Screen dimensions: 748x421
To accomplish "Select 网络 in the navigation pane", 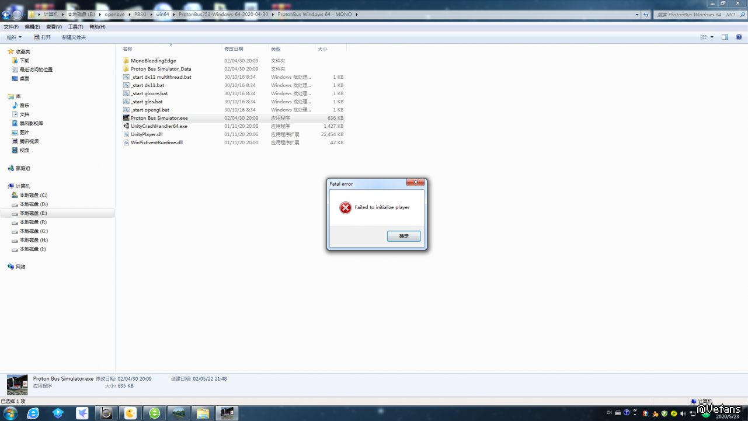I will pyautogui.click(x=20, y=267).
